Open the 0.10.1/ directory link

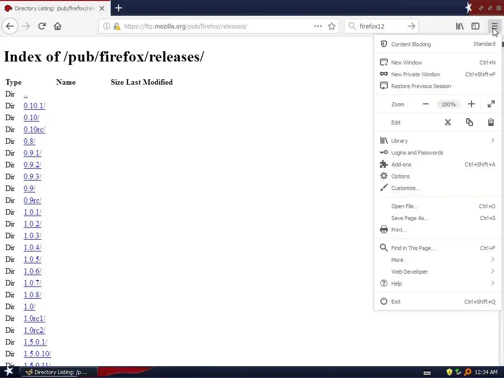click(x=34, y=106)
